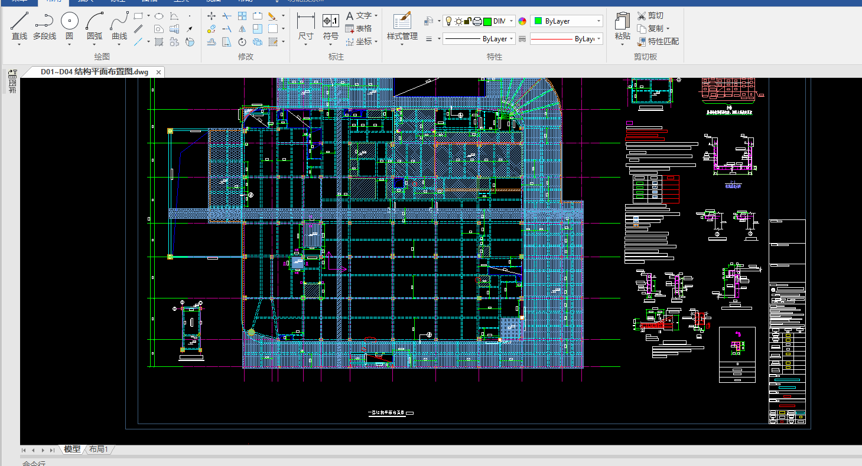This screenshot has height=466, width=862.
Task: Toggle the layer on/off lightbulb icon
Action: (x=448, y=21)
